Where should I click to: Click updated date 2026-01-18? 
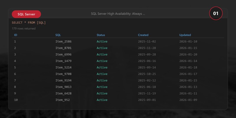click(188, 67)
